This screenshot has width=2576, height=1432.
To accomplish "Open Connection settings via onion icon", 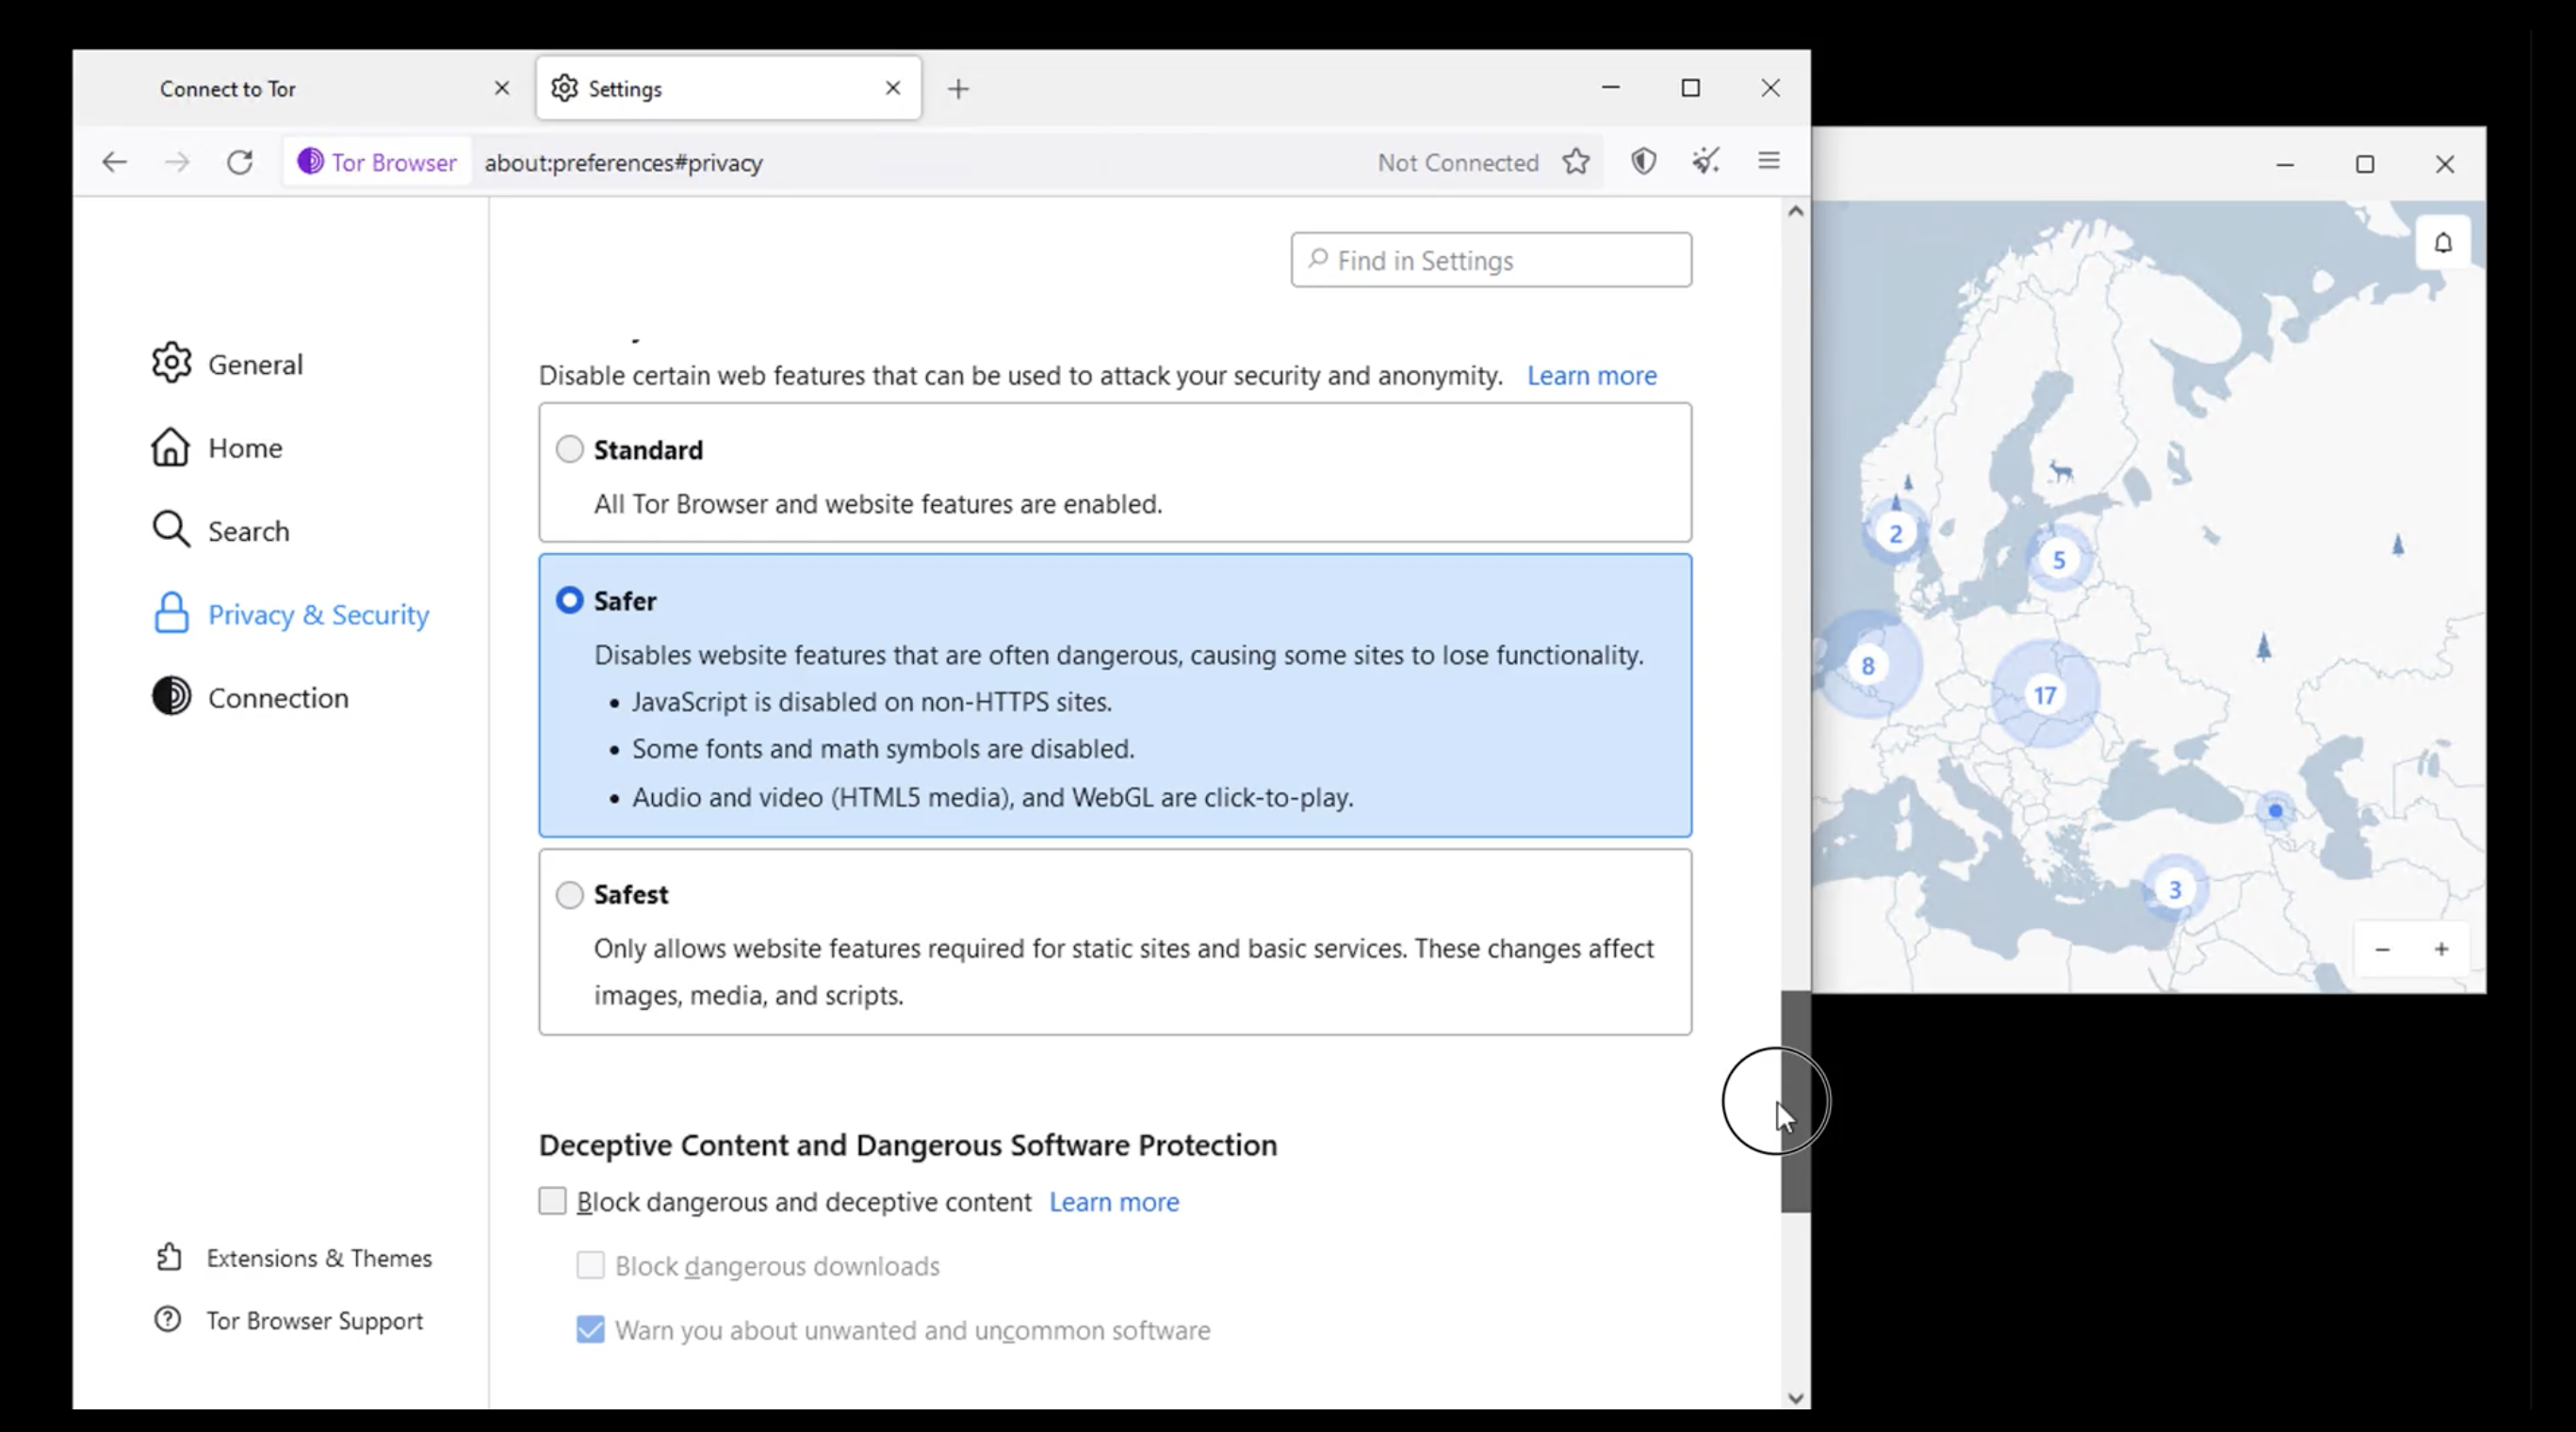I will (x=171, y=697).
